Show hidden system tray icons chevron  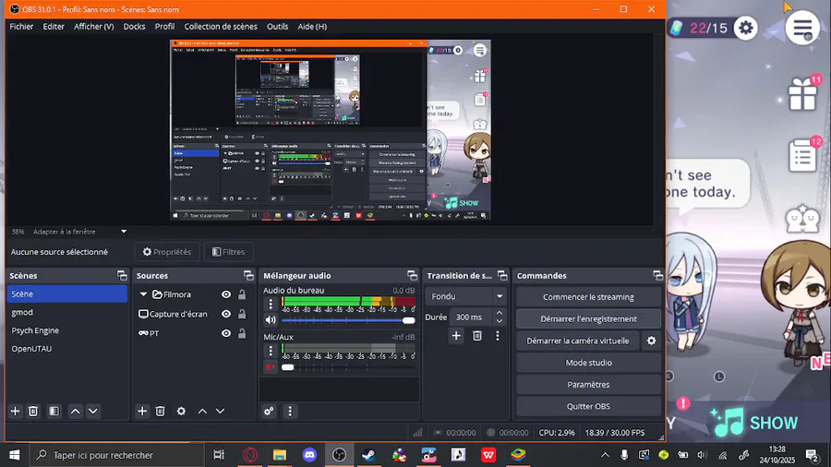(605, 455)
